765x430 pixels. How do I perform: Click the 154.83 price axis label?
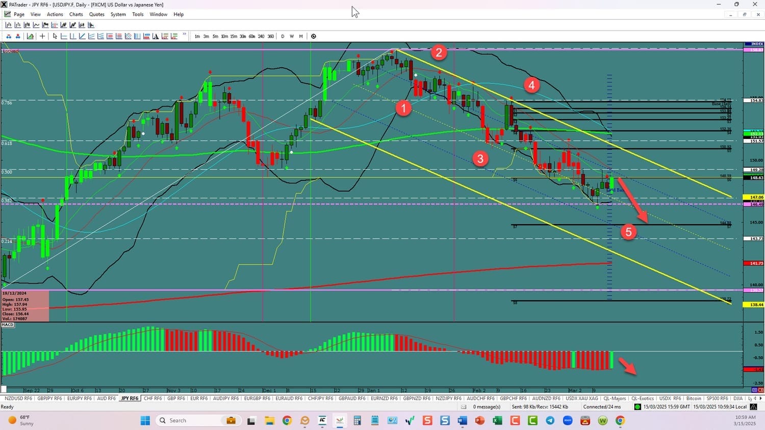click(754, 100)
